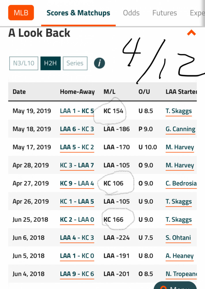Click the Date column header

click(x=19, y=92)
